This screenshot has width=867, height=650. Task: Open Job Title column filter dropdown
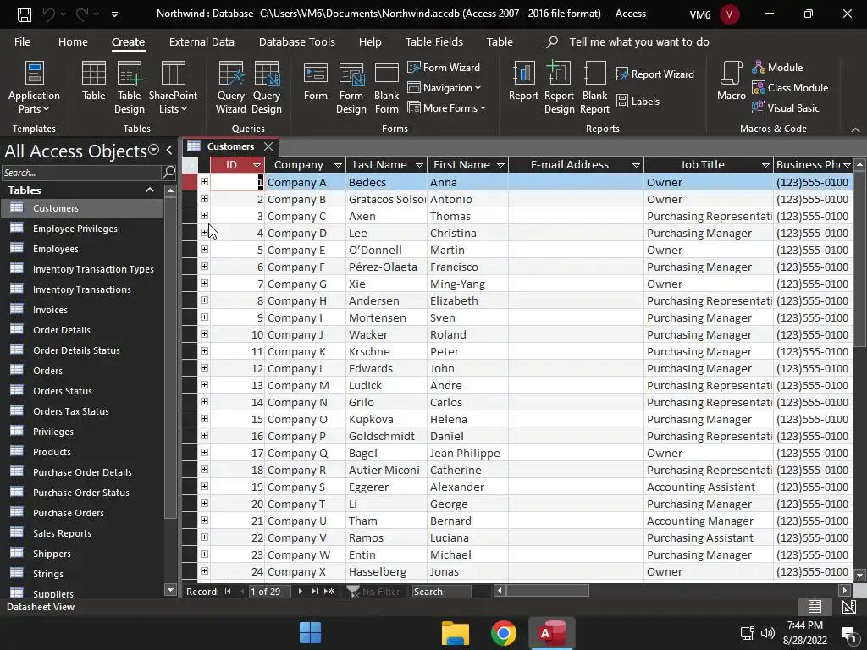coord(765,165)
